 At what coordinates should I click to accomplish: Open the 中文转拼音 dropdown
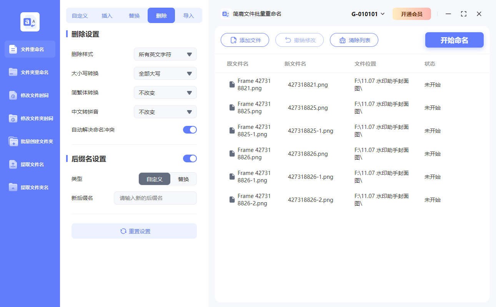tap(165, 112)
